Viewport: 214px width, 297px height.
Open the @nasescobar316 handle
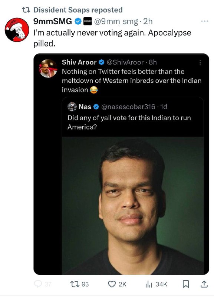pos(128,107)
